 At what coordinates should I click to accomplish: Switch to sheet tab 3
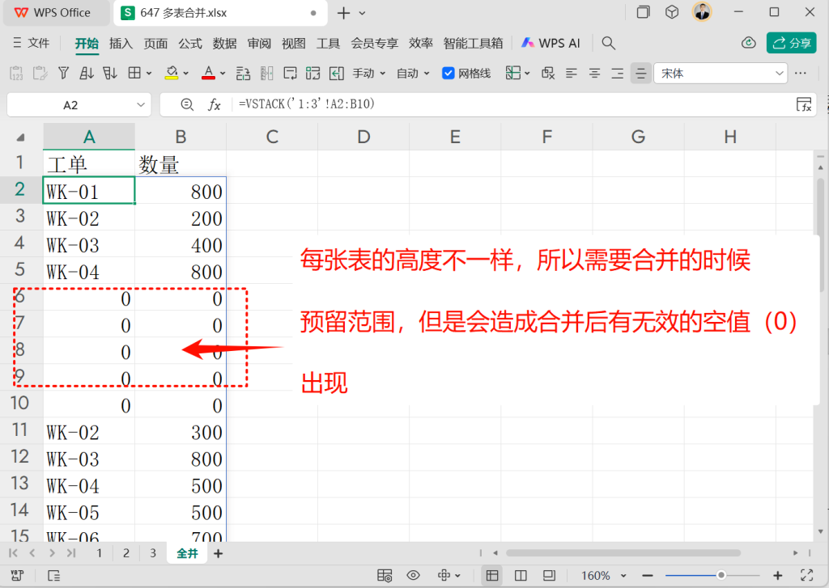pyautogui.click(x=153, y=553)
